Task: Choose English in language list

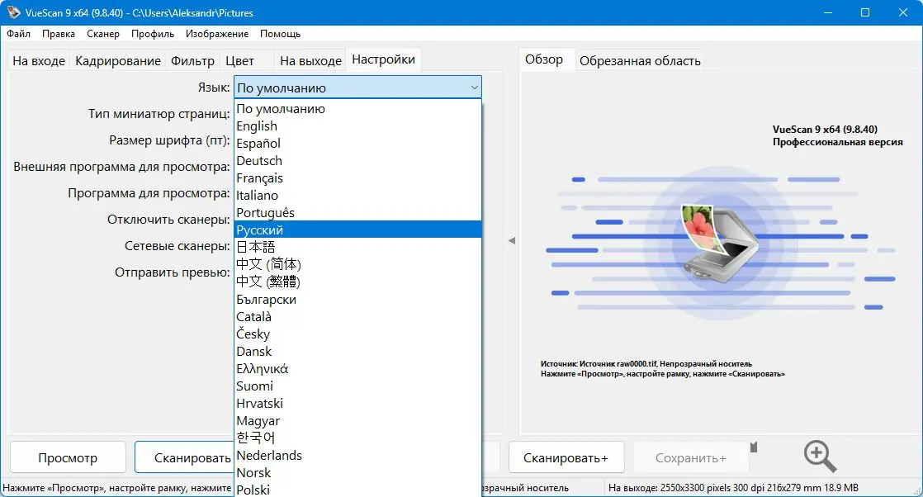Action: pyautogui.click(x=358, y=125)
